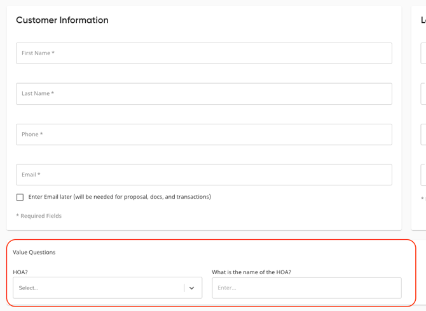Click the Value Questions label
This screenshot has height=311, width=426.
click(x=34, y=252)
